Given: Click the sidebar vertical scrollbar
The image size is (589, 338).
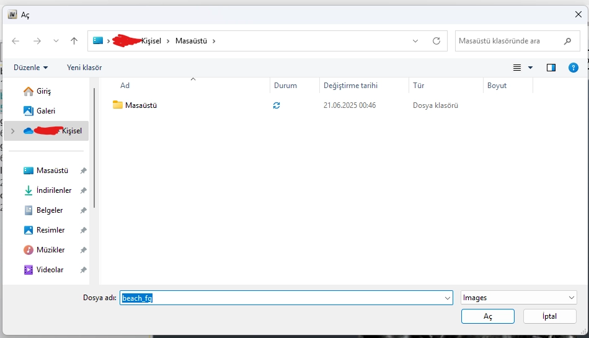Looking at the screenshot, I should (x=94, y=148).
